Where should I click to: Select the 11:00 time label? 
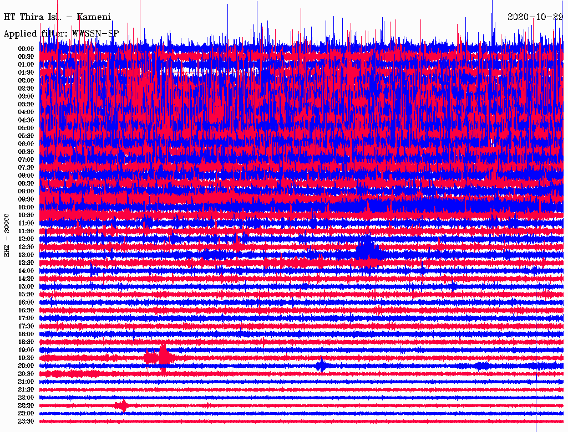26,223
